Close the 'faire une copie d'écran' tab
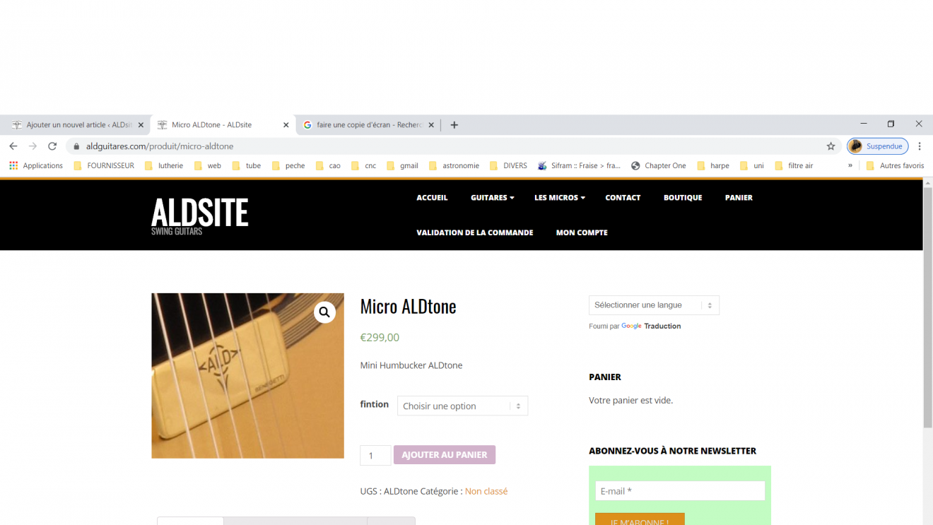Viewport: 933px width, 525px height. click(431, 125)
